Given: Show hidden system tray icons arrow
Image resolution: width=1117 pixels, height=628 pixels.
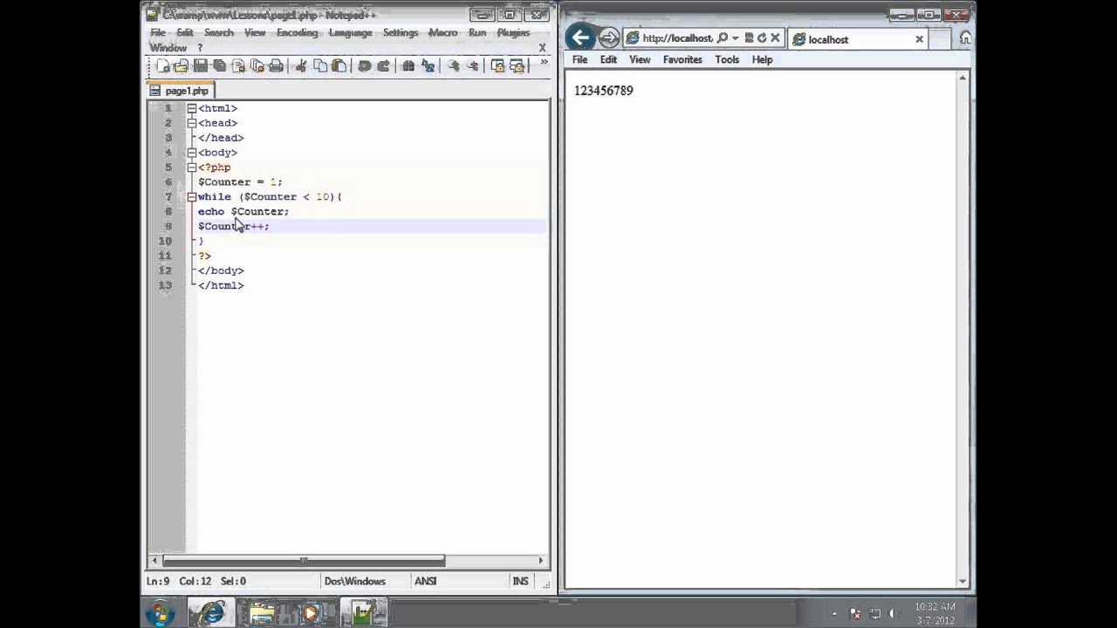Looking at the screenshot, I should point(833,614).
